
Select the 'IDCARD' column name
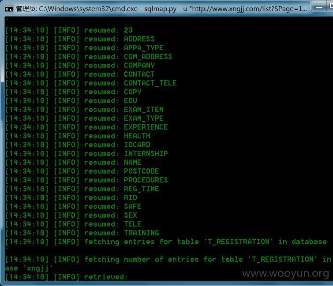pyautogui.click(x=137, y=145)
